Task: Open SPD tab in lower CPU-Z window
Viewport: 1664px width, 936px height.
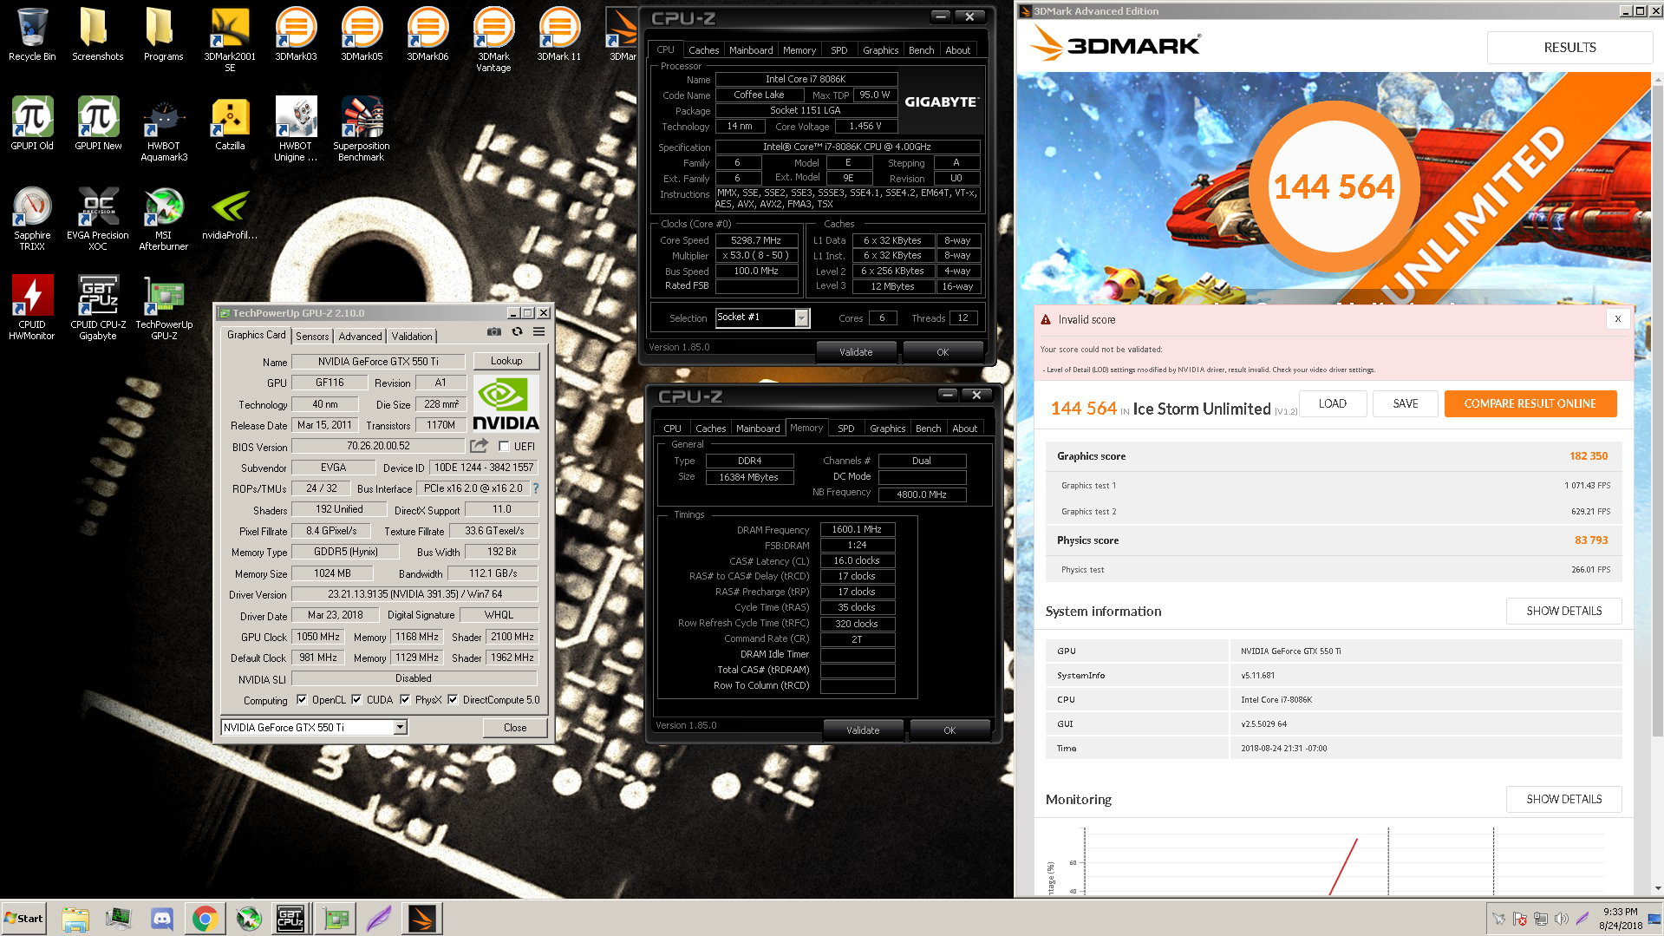Action: click(845, 429)
